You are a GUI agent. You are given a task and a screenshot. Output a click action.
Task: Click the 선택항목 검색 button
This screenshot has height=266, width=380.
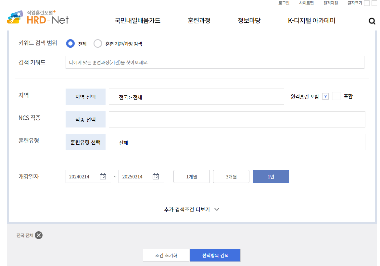[x=215, y=255]
